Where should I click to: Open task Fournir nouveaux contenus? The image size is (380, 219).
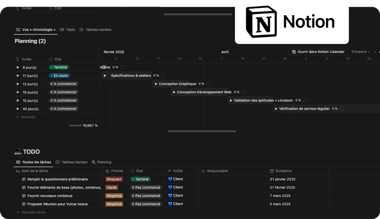point(50,196)
